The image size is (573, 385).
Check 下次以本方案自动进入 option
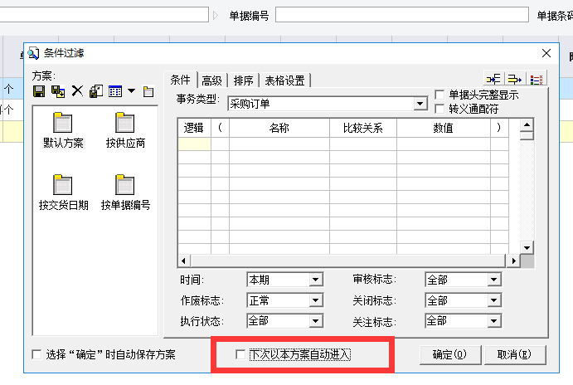click(241, 354)
